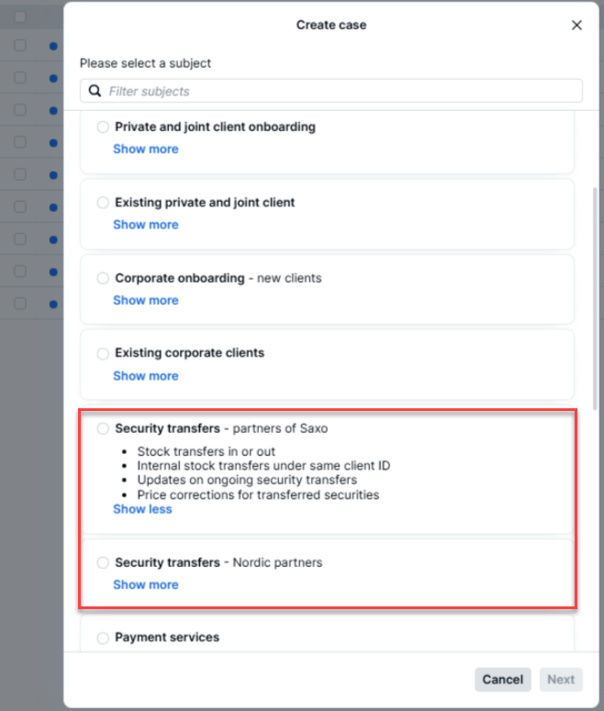604x711 pixels.
Task: Close the Create case dialog
Action: (576, 26)
